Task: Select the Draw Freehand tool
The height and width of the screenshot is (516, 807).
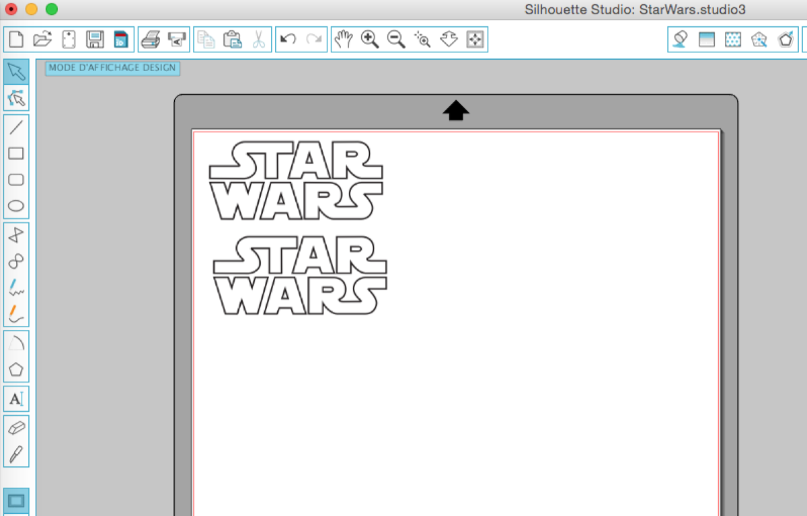Action: (16, 288)
